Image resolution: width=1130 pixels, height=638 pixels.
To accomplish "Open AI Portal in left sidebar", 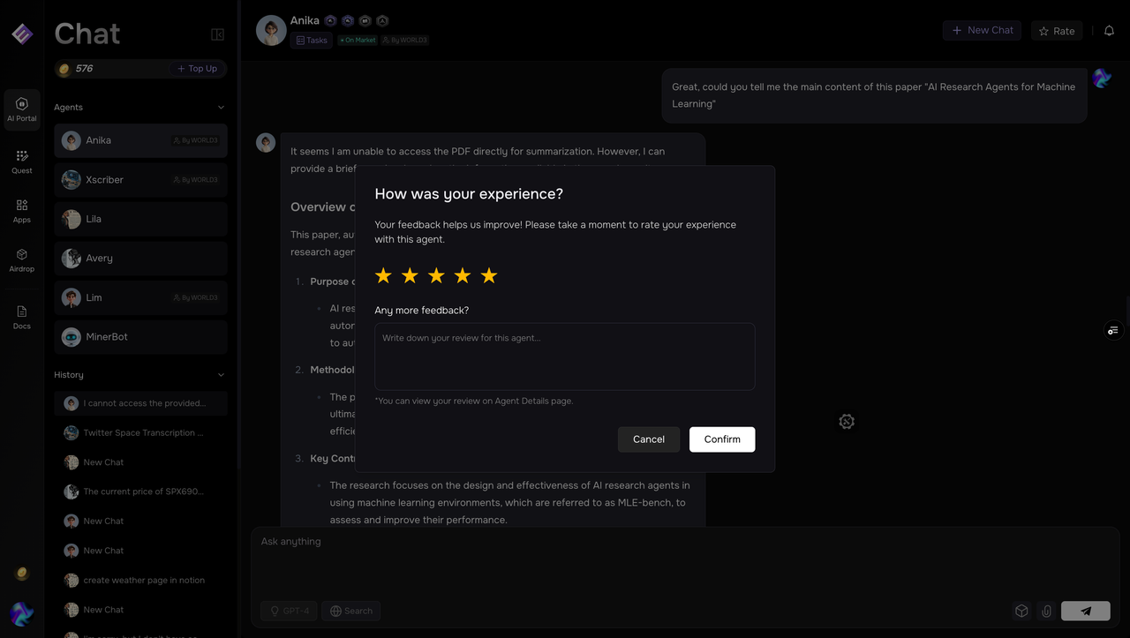I will (22, 109).
